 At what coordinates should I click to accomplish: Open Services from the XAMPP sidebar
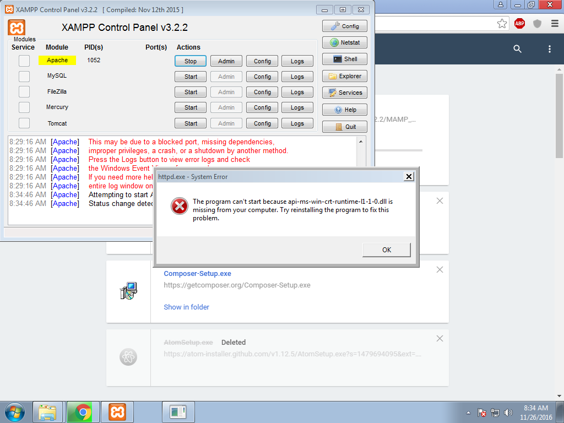pyautogui.click(x=345, y=93)
